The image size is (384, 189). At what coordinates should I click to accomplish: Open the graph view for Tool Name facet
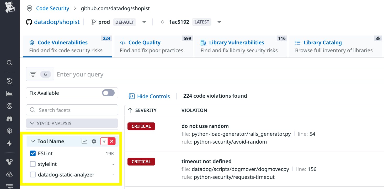coord(84,141)
